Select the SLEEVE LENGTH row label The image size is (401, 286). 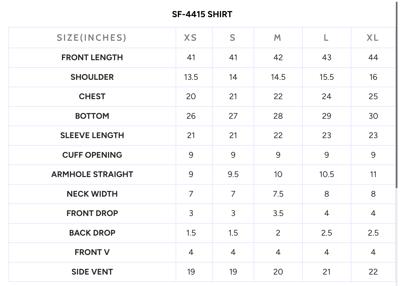92,135
